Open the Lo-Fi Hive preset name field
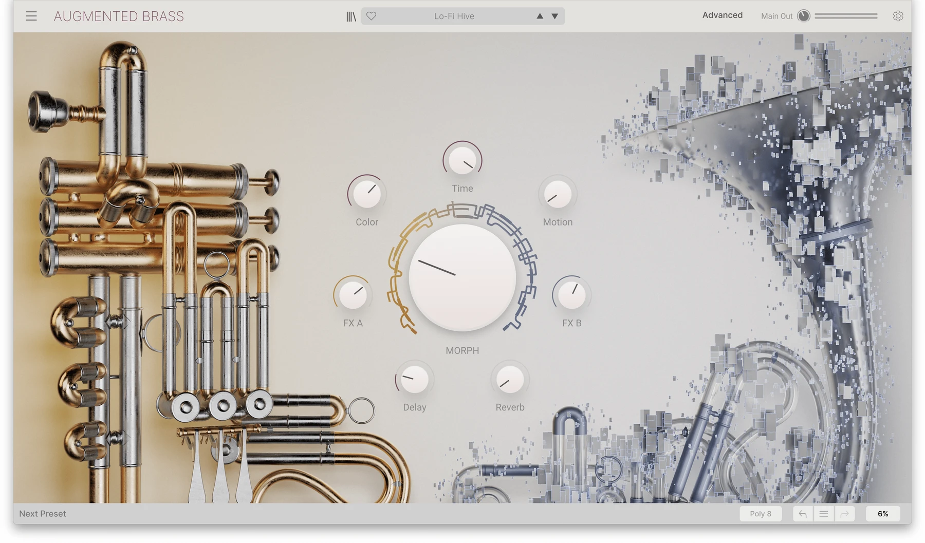Screen dimensions: 925x543 [454, 16]
